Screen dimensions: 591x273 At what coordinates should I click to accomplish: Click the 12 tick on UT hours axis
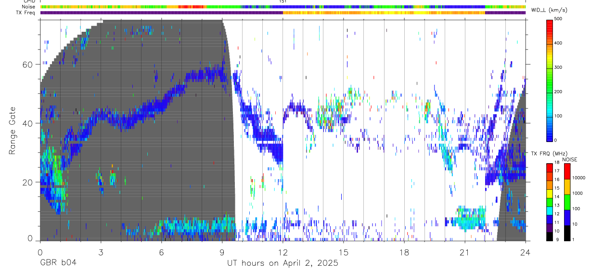[x=283, y=252]
